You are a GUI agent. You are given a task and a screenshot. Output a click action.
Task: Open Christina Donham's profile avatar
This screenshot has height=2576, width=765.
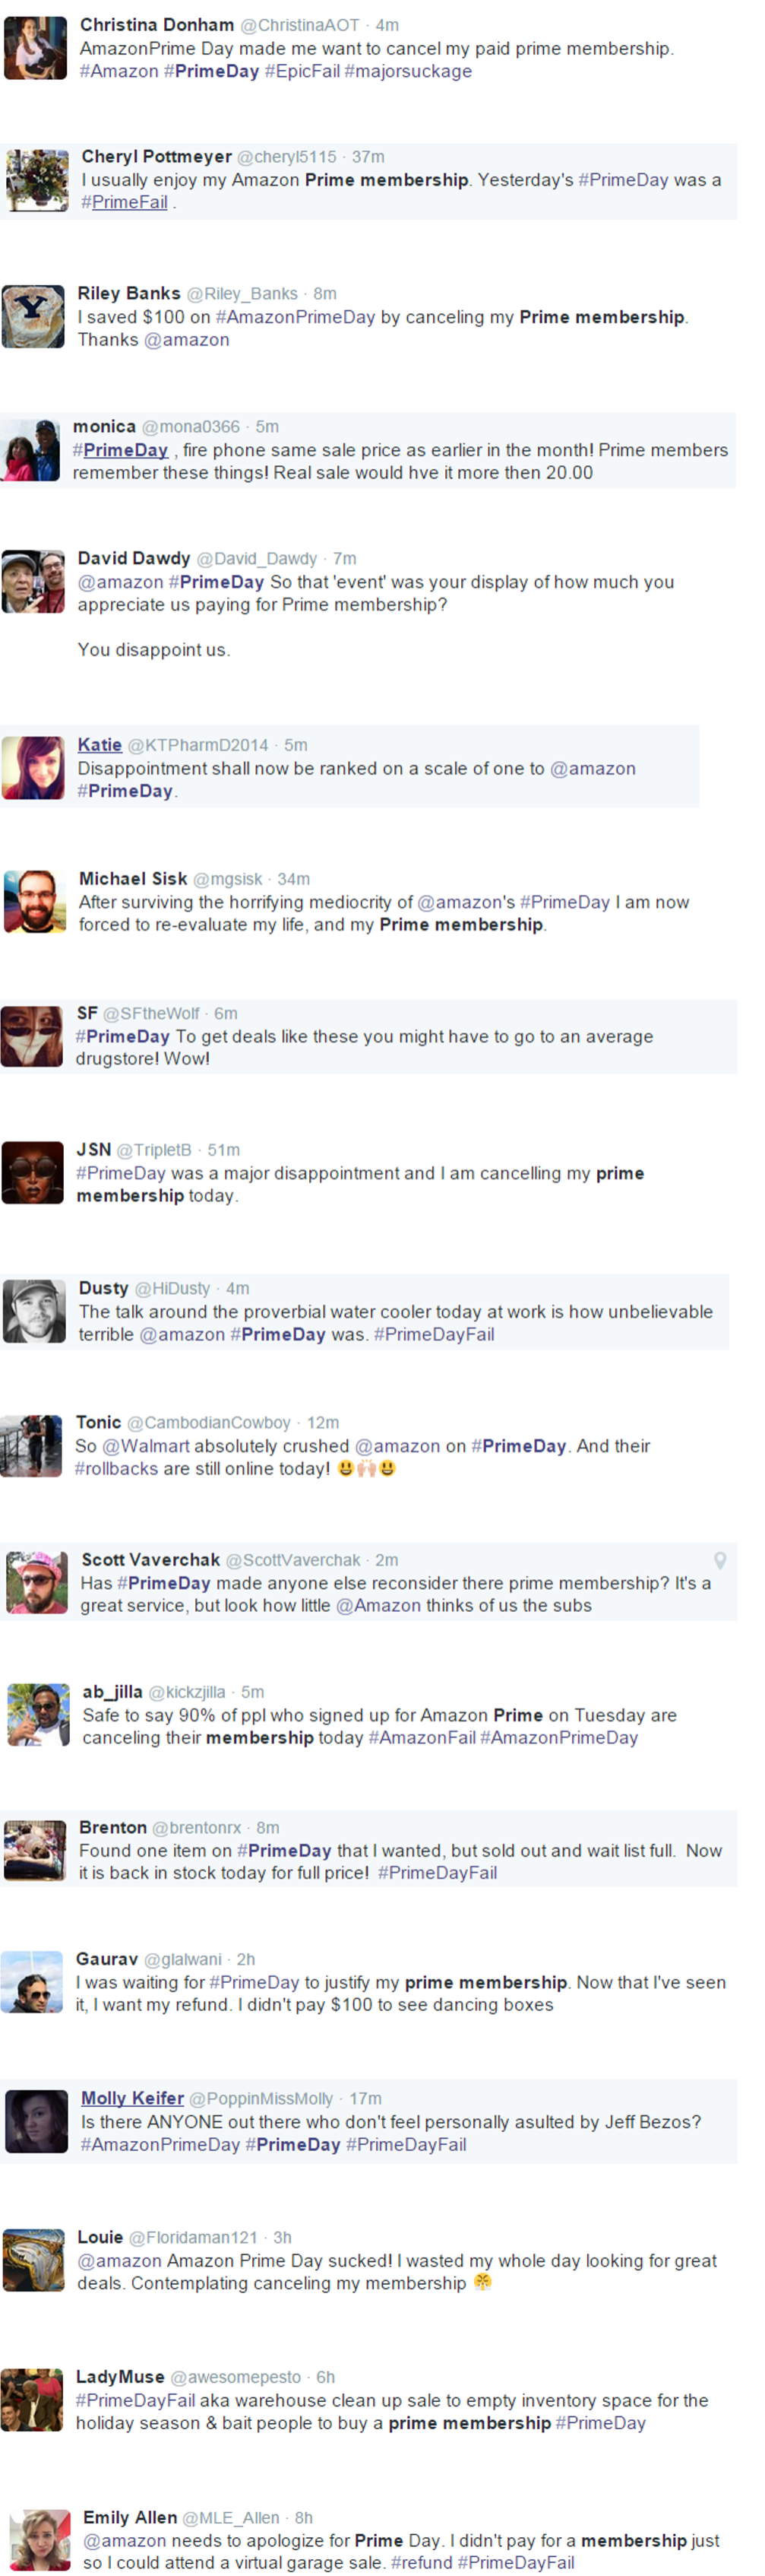coord(35,48)
